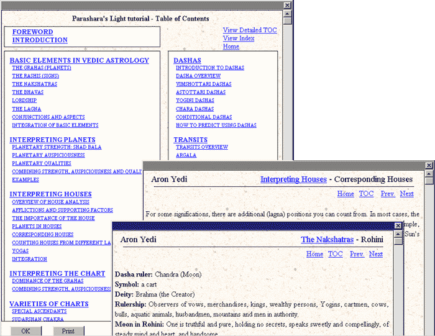The image size is (435, 336).
Task: Open Introduction to Dashas chapter
Action: 210,68
